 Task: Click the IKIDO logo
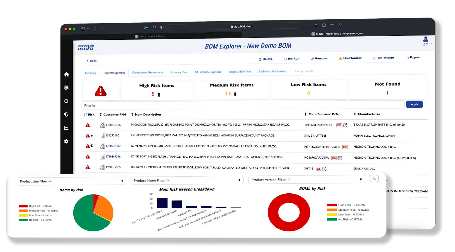coord(86,47)
